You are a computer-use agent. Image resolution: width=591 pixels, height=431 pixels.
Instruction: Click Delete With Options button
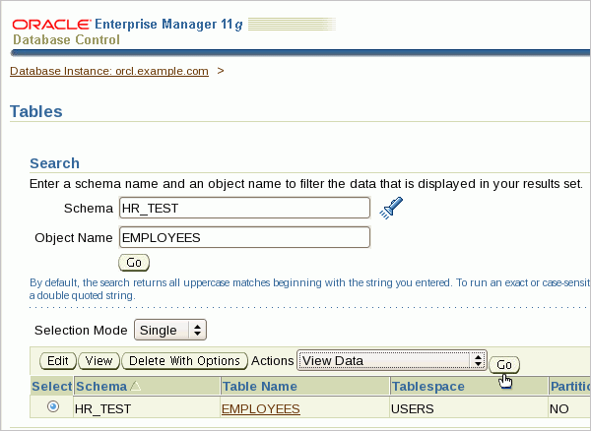[184, 361]
